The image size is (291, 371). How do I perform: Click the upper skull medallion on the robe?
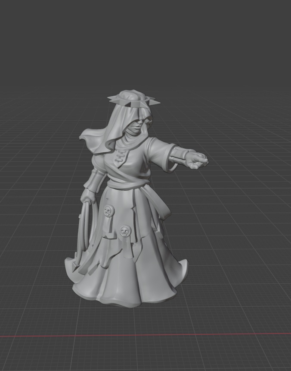click(107, 211)
